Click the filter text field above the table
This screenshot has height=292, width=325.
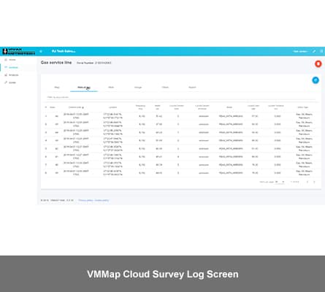(180, 97)
